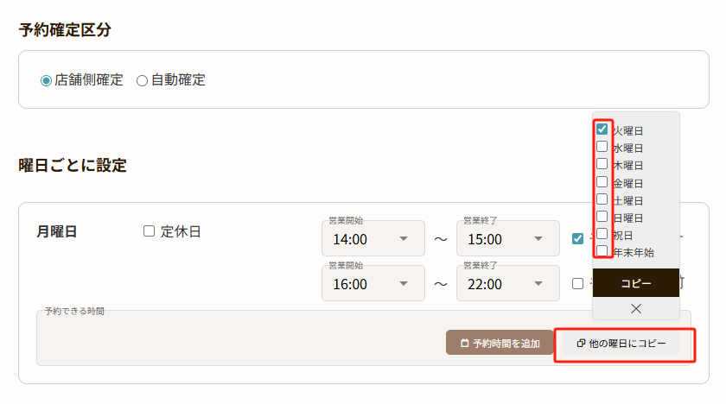The width and height of the screenshot is (726, 404).
Task: Check the 年末年始 checkbox
Action: (602, 251)
